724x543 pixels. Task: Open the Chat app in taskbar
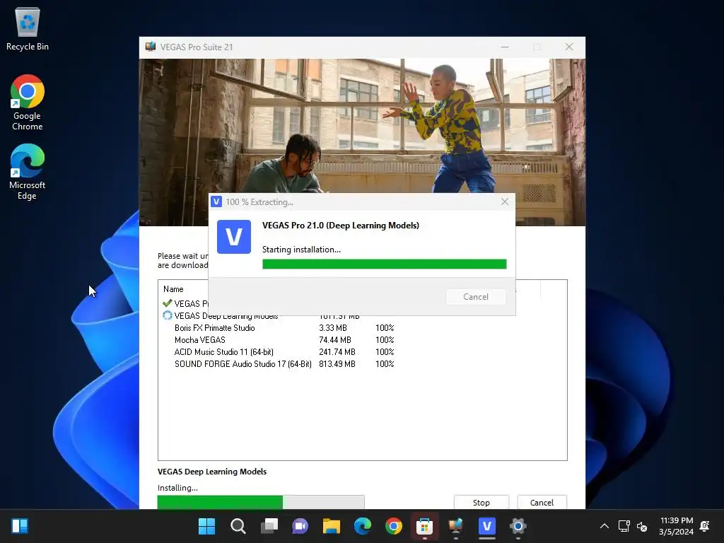click(300, 526)
